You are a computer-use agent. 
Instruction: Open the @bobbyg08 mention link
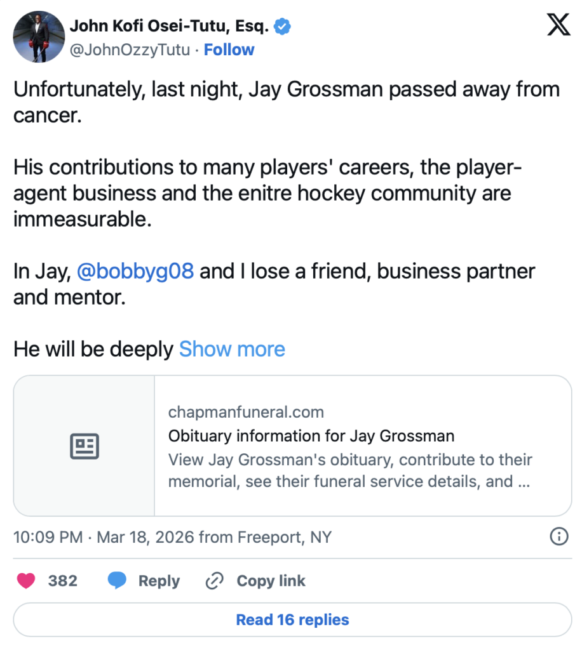tap(135, 272)
